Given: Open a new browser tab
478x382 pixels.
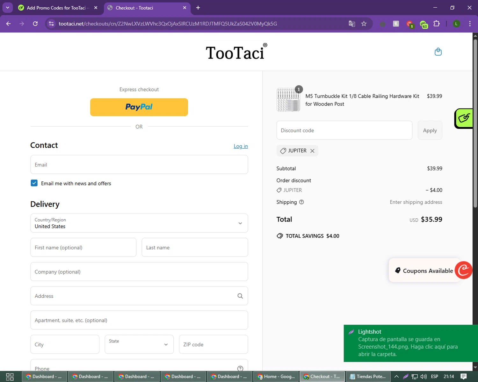Looking at the screenshot, I should click(x=198, y=8).
